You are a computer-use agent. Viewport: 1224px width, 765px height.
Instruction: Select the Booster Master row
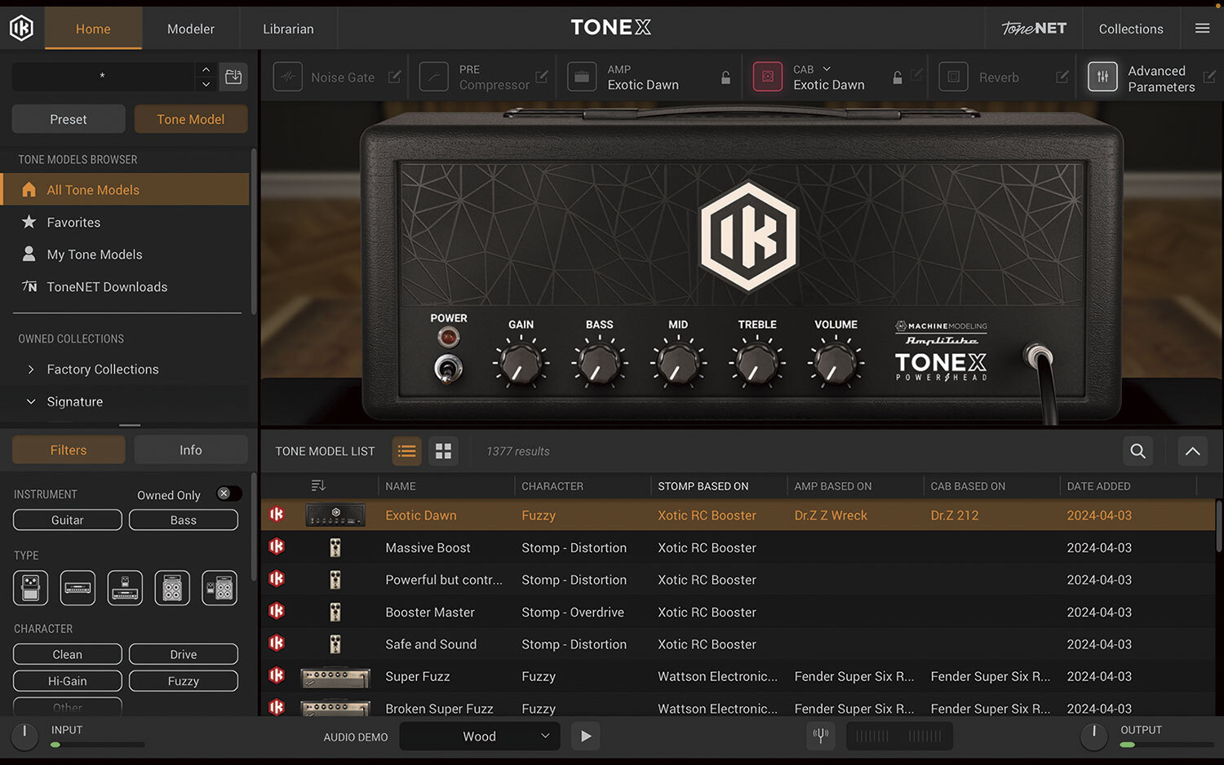[x=738, y=612]
